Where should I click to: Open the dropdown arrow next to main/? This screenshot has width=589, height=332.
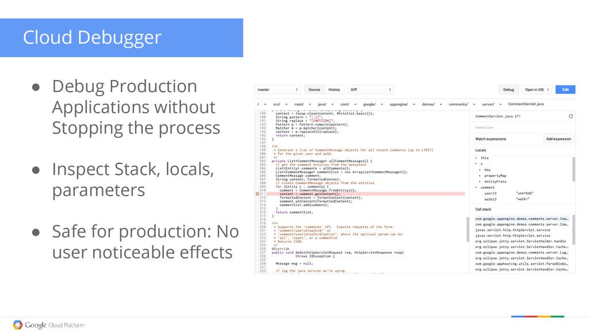310,104
